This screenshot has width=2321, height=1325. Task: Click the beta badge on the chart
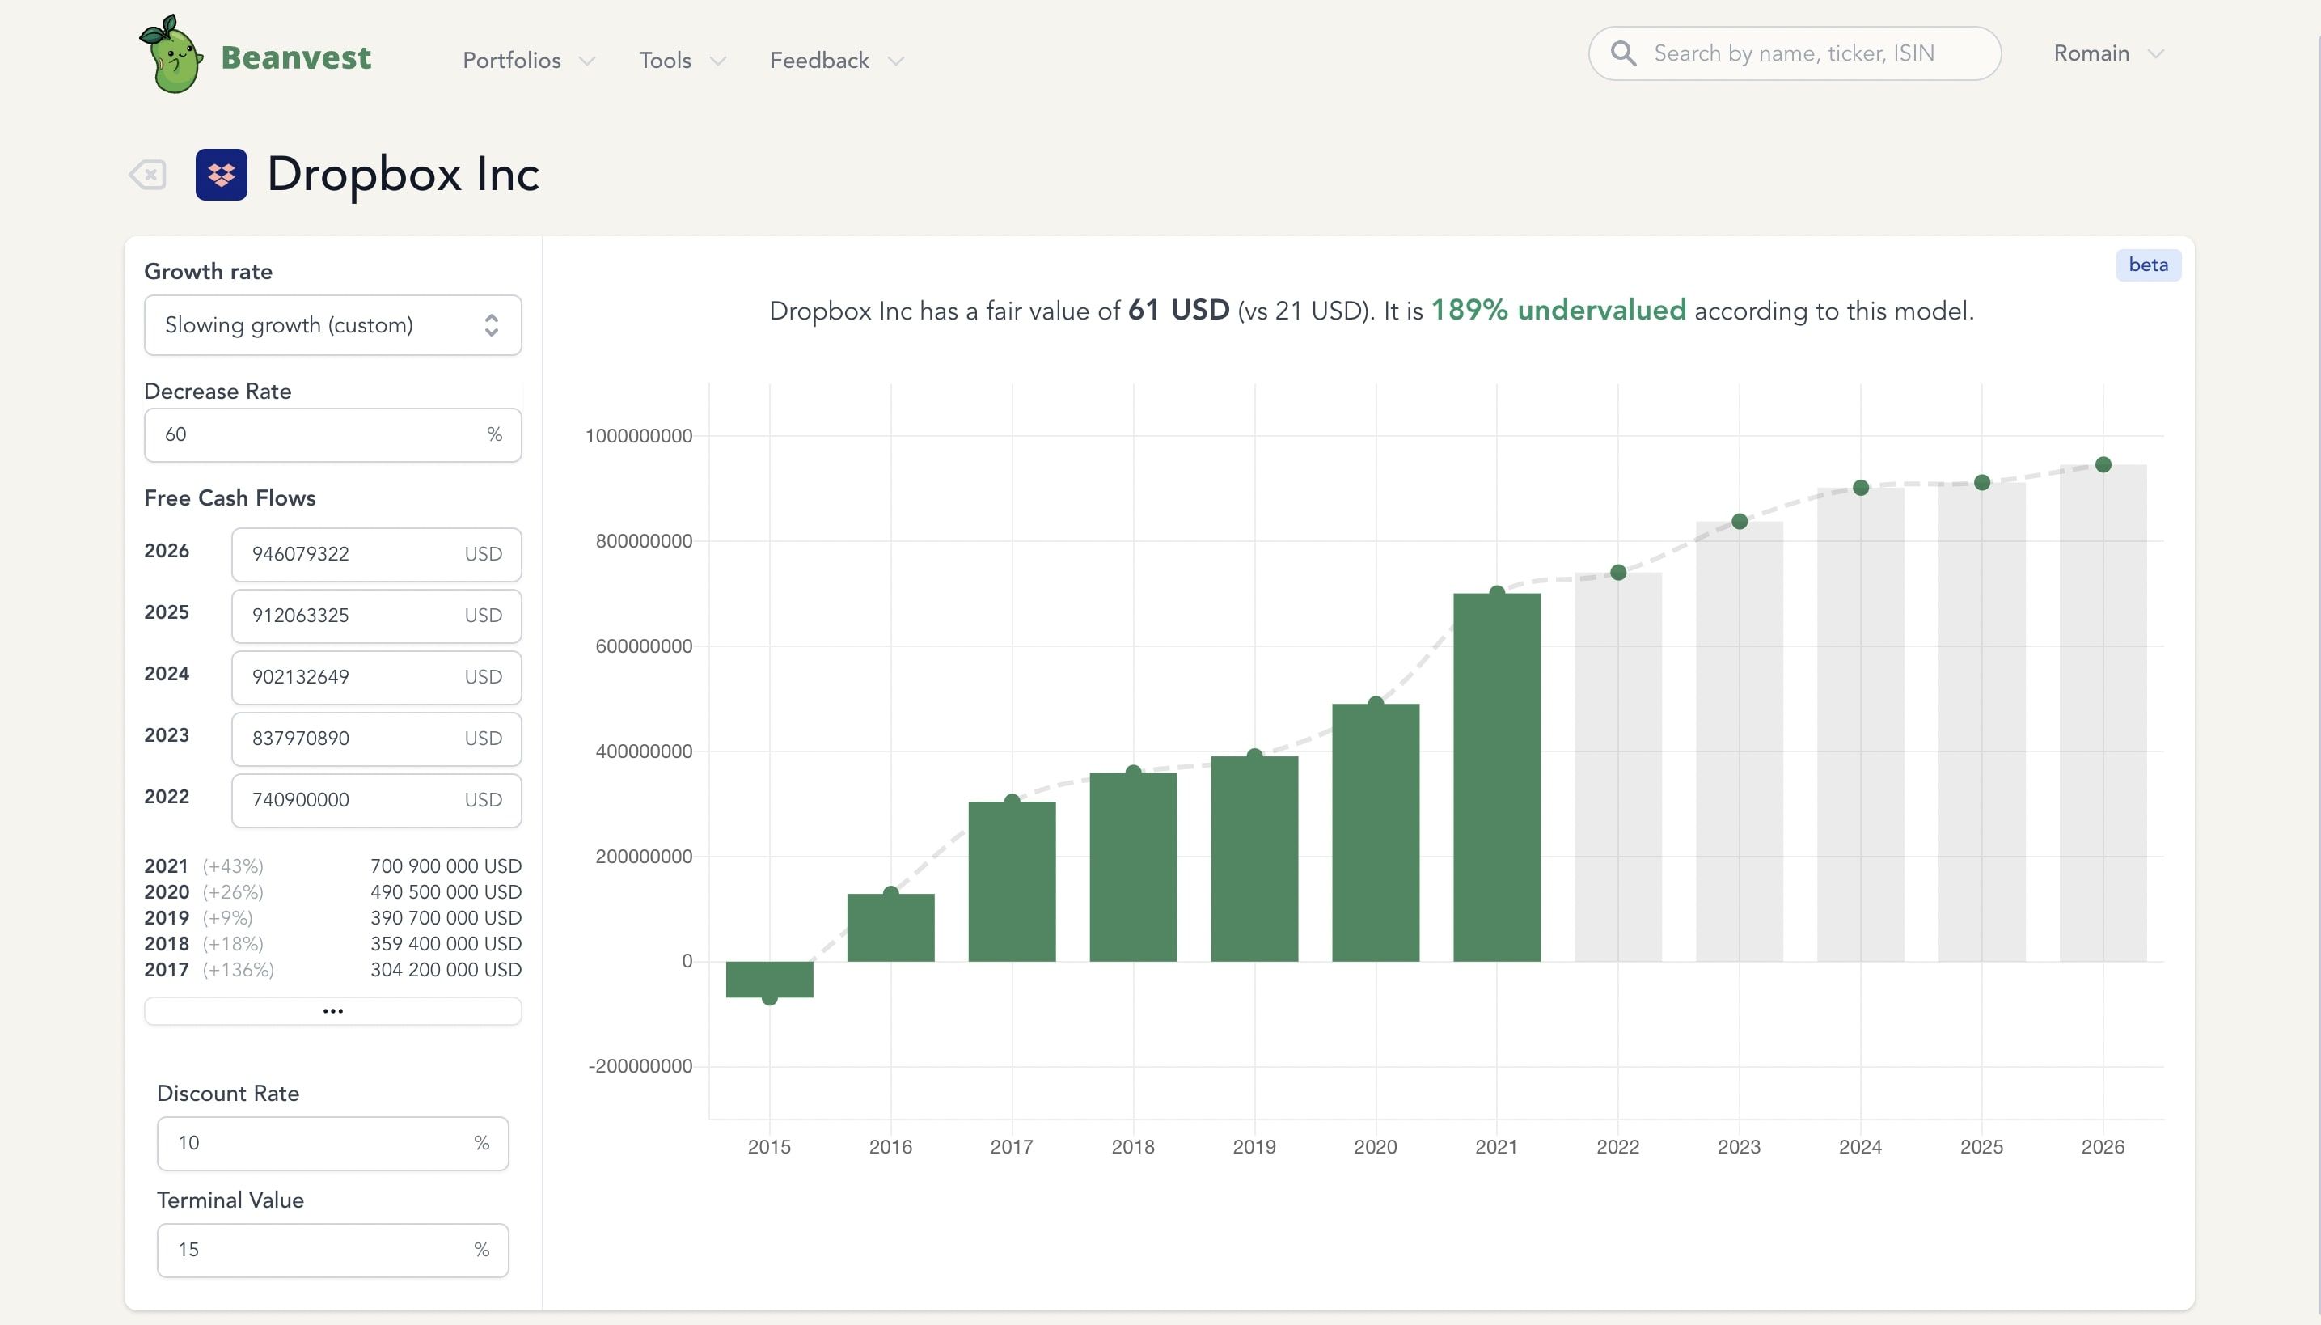[x=2148, y=265]
